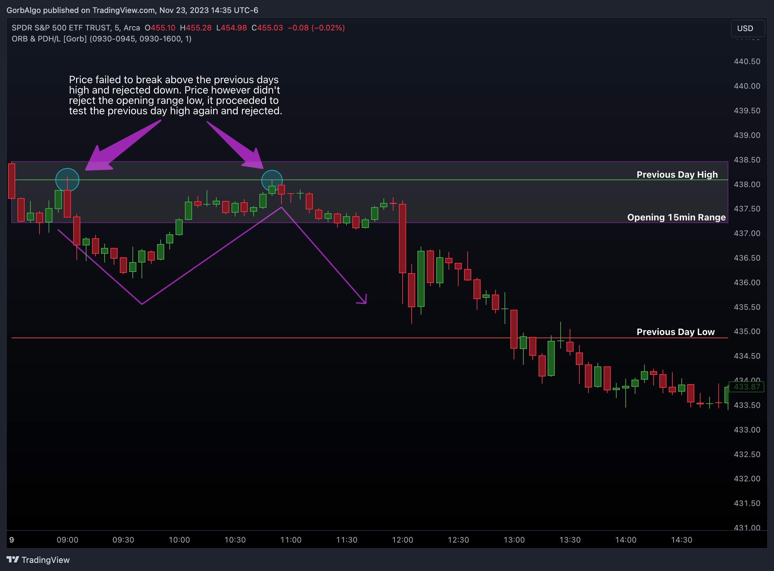Click the 433.50 price axis label

point(747,405)
